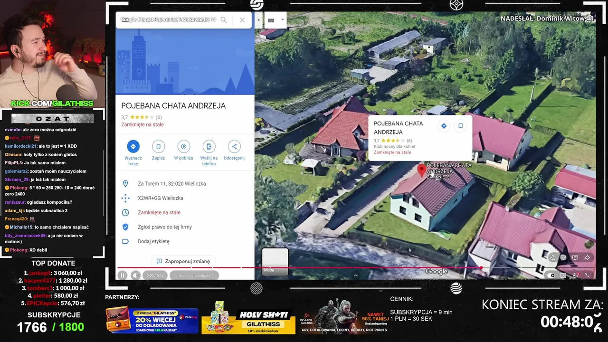Click the W pobliżu nearby icon

184,146
